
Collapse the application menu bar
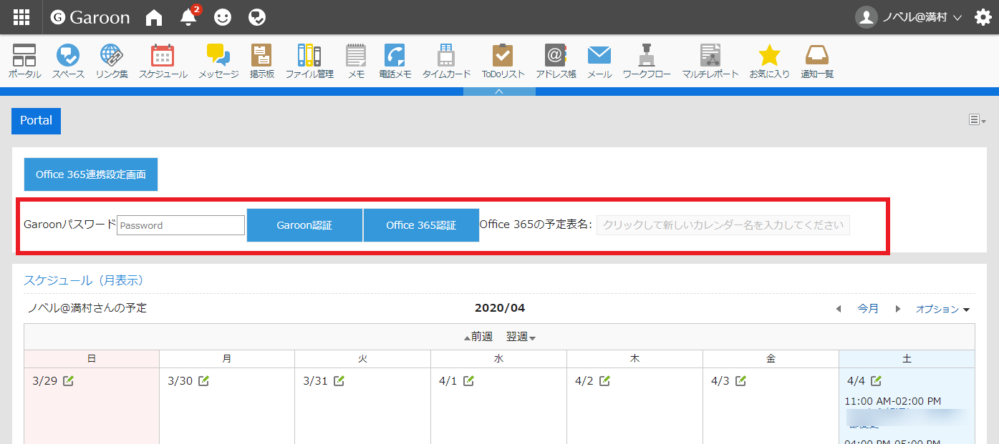click(x=499, y=92)
